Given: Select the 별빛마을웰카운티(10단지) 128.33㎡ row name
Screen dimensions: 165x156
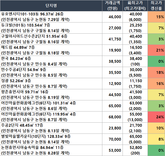Looking at the screenshot, I should point(51,139).
